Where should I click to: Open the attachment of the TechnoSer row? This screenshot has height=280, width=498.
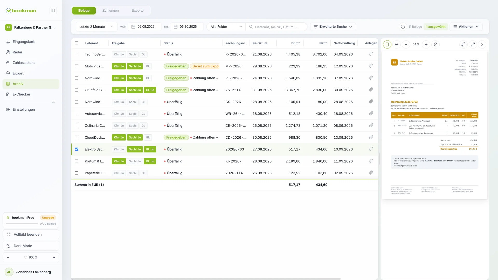click(371, 54)
